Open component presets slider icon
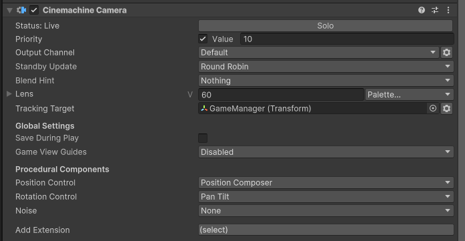This screenshot has width=465, height=241. click(435, 10)
